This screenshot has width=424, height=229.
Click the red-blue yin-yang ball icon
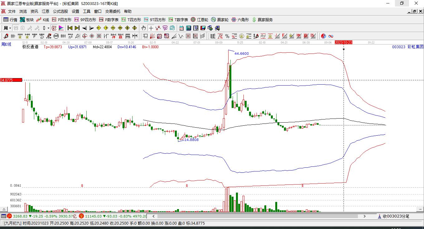(324, 36)
